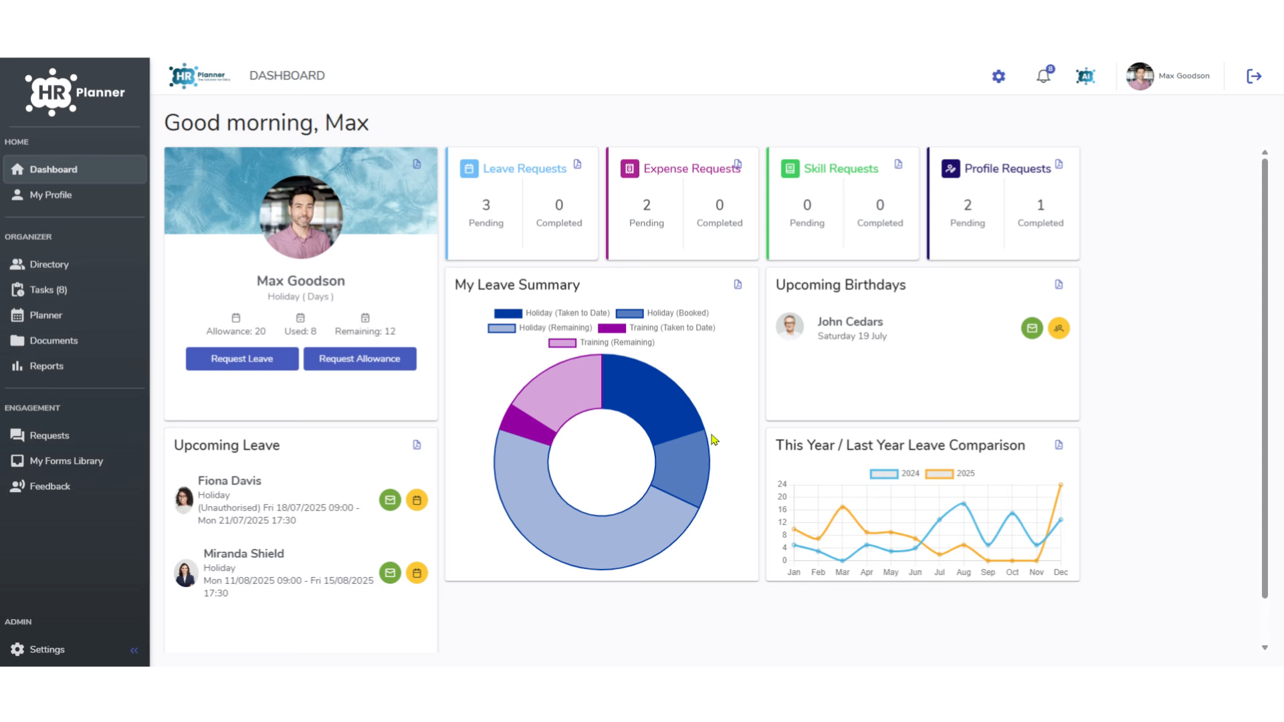Open the My Leave Summary document icon

pyautogui.click(x=738, y=285)
